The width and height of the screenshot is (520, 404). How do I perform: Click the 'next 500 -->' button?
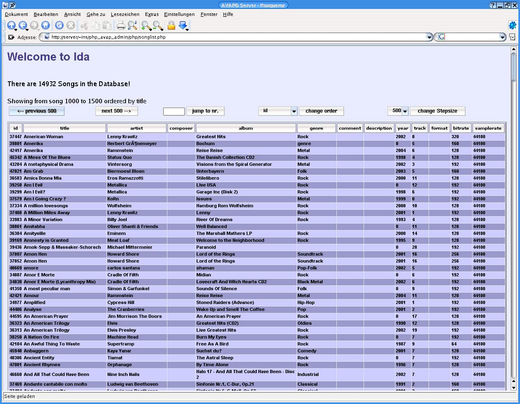(116, 111)
